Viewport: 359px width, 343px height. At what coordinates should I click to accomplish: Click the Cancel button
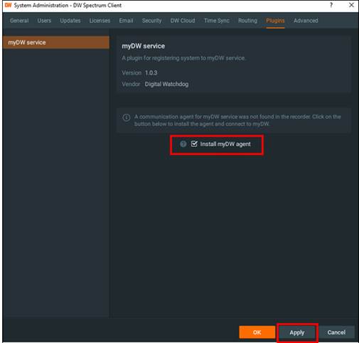[336, 332]
